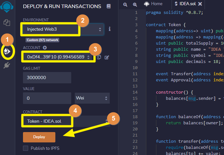The width and height of the screenshot is (224, 155).
Task: Open the Injected Web3 environment dropdown
Action: point(63,29)
